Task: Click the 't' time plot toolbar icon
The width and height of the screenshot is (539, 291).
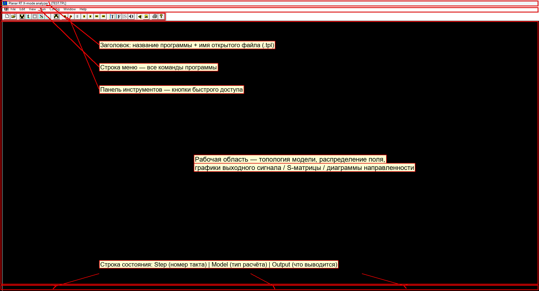Action: (x=28, y=16)
